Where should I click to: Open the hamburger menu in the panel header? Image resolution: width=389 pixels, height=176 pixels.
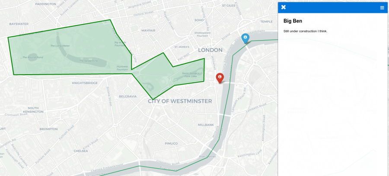click(x=382, y=8)
